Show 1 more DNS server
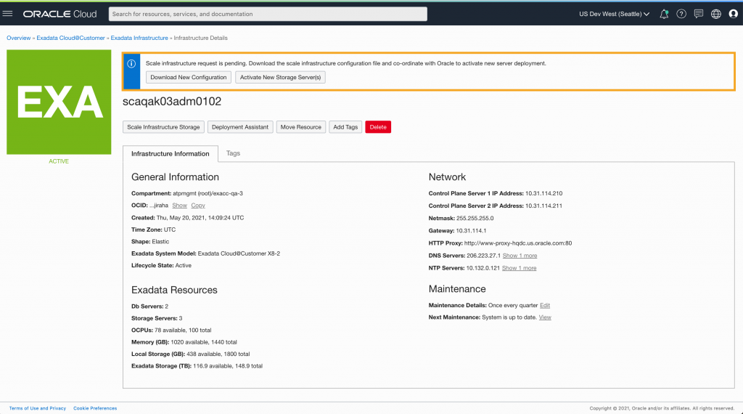The image size is (743, 414). 520,256
